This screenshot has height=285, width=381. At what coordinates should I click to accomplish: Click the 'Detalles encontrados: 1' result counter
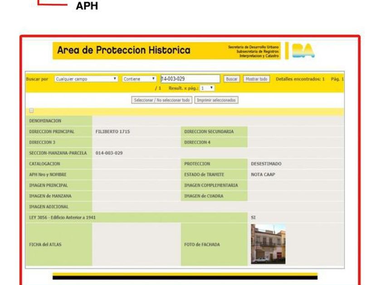[300, 79]
